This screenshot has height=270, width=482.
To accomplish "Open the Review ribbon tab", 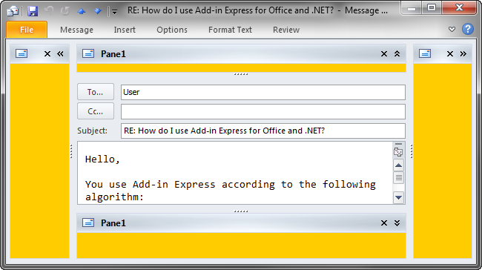I will (x=286, y=30).
